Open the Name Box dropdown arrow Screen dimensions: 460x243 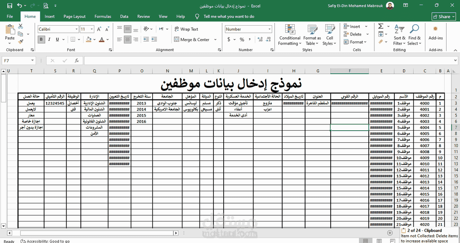[x=33, y=61]
